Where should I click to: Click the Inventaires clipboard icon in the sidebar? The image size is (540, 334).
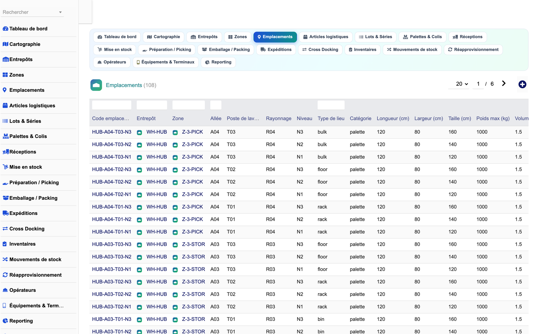coord(5,244)
